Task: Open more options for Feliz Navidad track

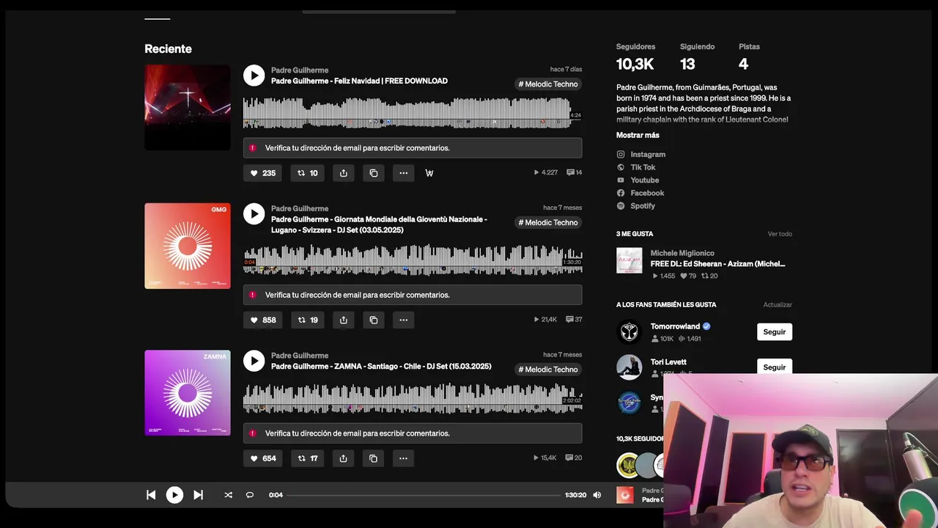Action: (403, 173)
